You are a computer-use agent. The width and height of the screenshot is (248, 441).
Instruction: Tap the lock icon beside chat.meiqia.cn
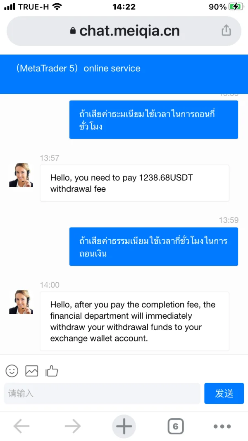(x=73, y=31)
